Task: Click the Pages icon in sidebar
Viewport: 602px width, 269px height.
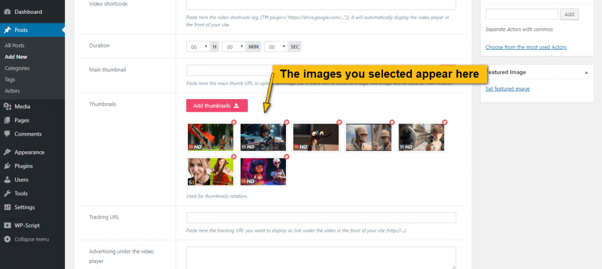Action: click(x=7, y=120)
